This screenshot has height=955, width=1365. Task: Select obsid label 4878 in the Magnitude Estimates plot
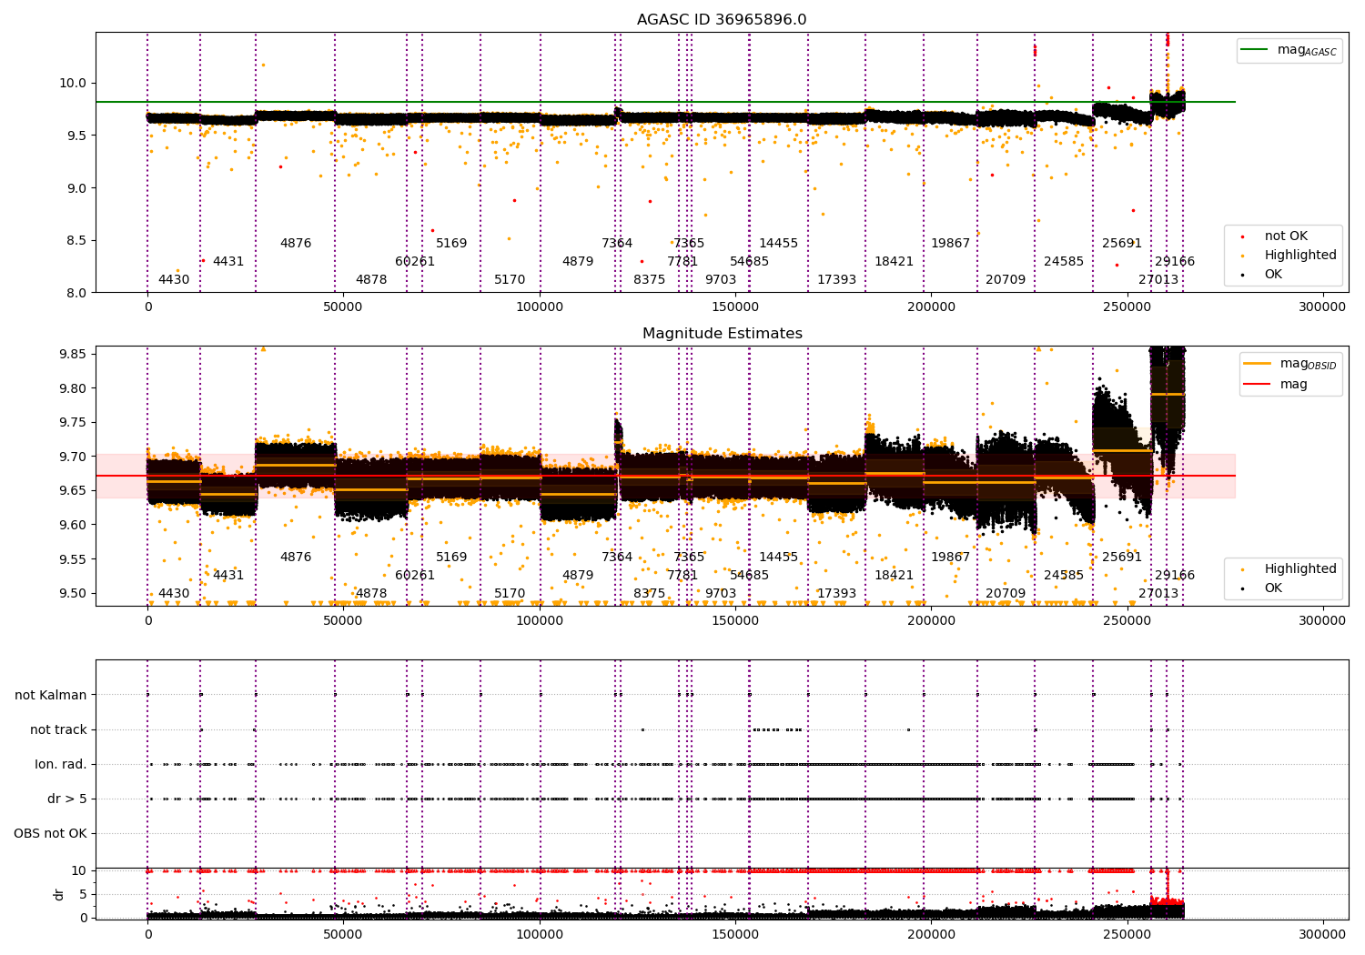tap(371, 594)
